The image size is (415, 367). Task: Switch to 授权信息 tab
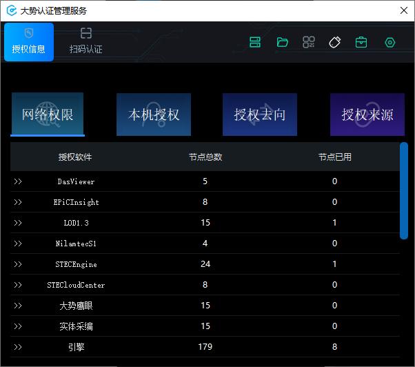29,42
